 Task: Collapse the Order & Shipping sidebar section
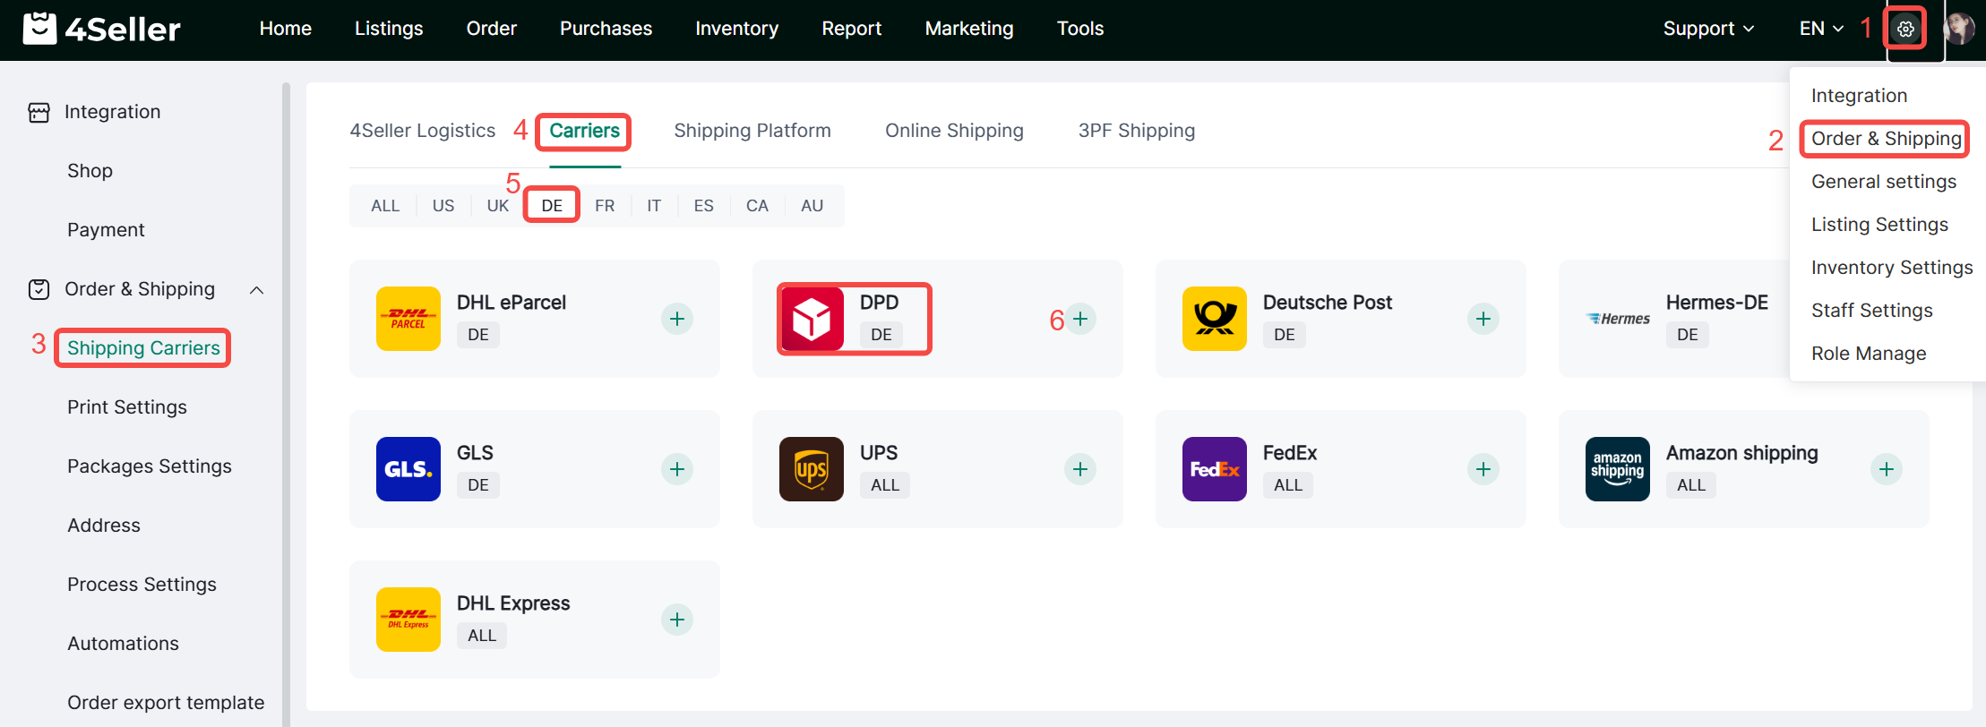pyautogui.click(x=256, y=290)
